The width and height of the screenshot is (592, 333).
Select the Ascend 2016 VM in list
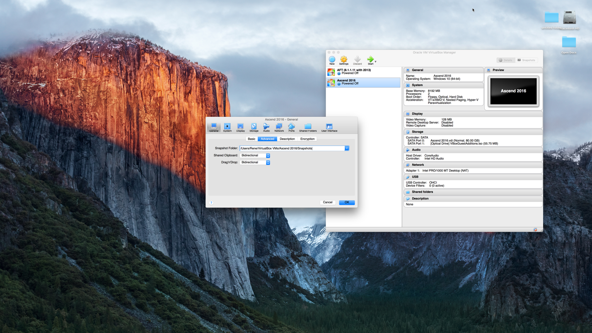click(x=363, y=82)
